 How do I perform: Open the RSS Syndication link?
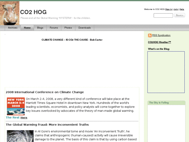(161, 35)
